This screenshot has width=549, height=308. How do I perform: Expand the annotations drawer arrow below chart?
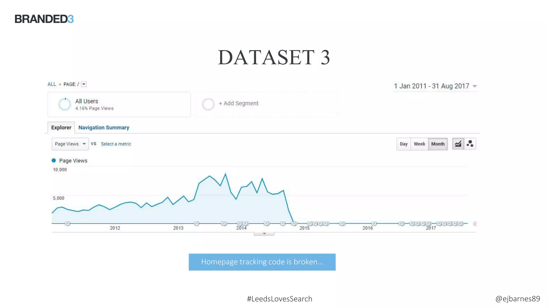tap(264, 234)
